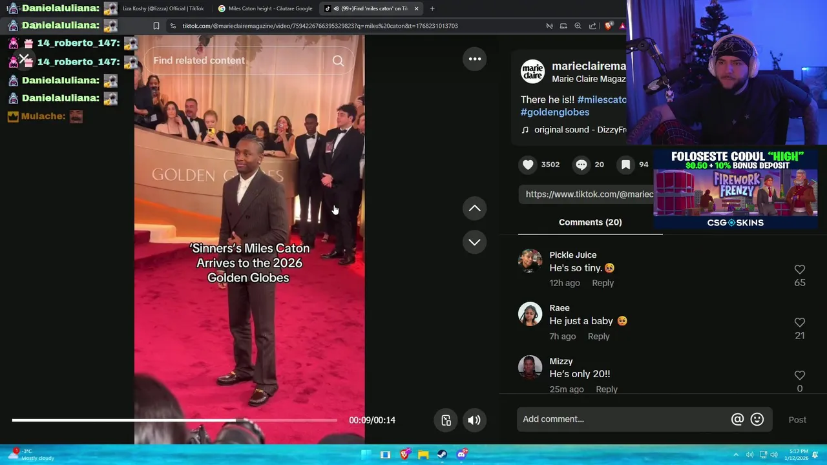
Task: Like the video with heart icon
Action: tap(528, 165)
